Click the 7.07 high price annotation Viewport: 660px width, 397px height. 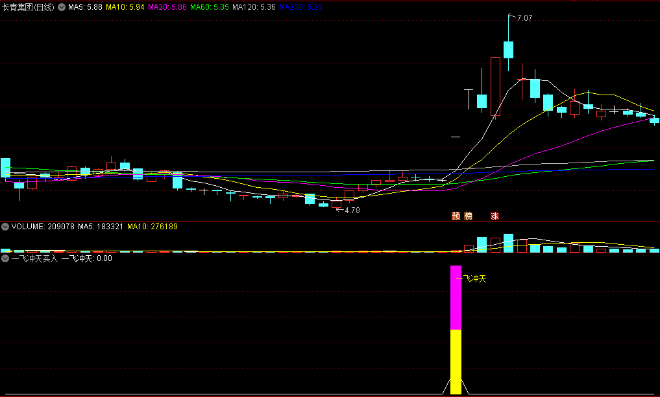(524, 18)
